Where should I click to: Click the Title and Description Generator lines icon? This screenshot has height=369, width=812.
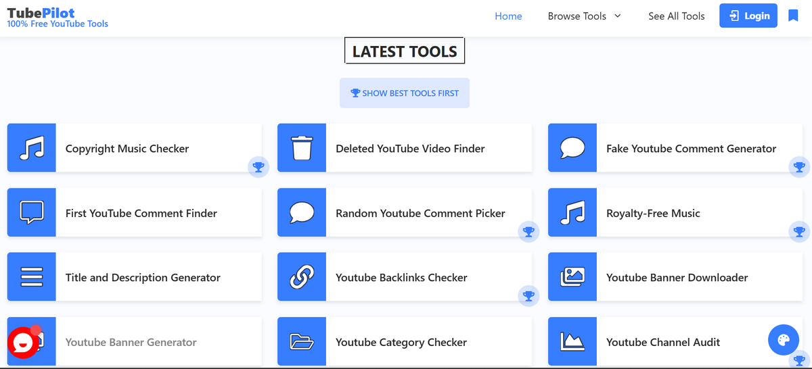(x=32, y=277)
